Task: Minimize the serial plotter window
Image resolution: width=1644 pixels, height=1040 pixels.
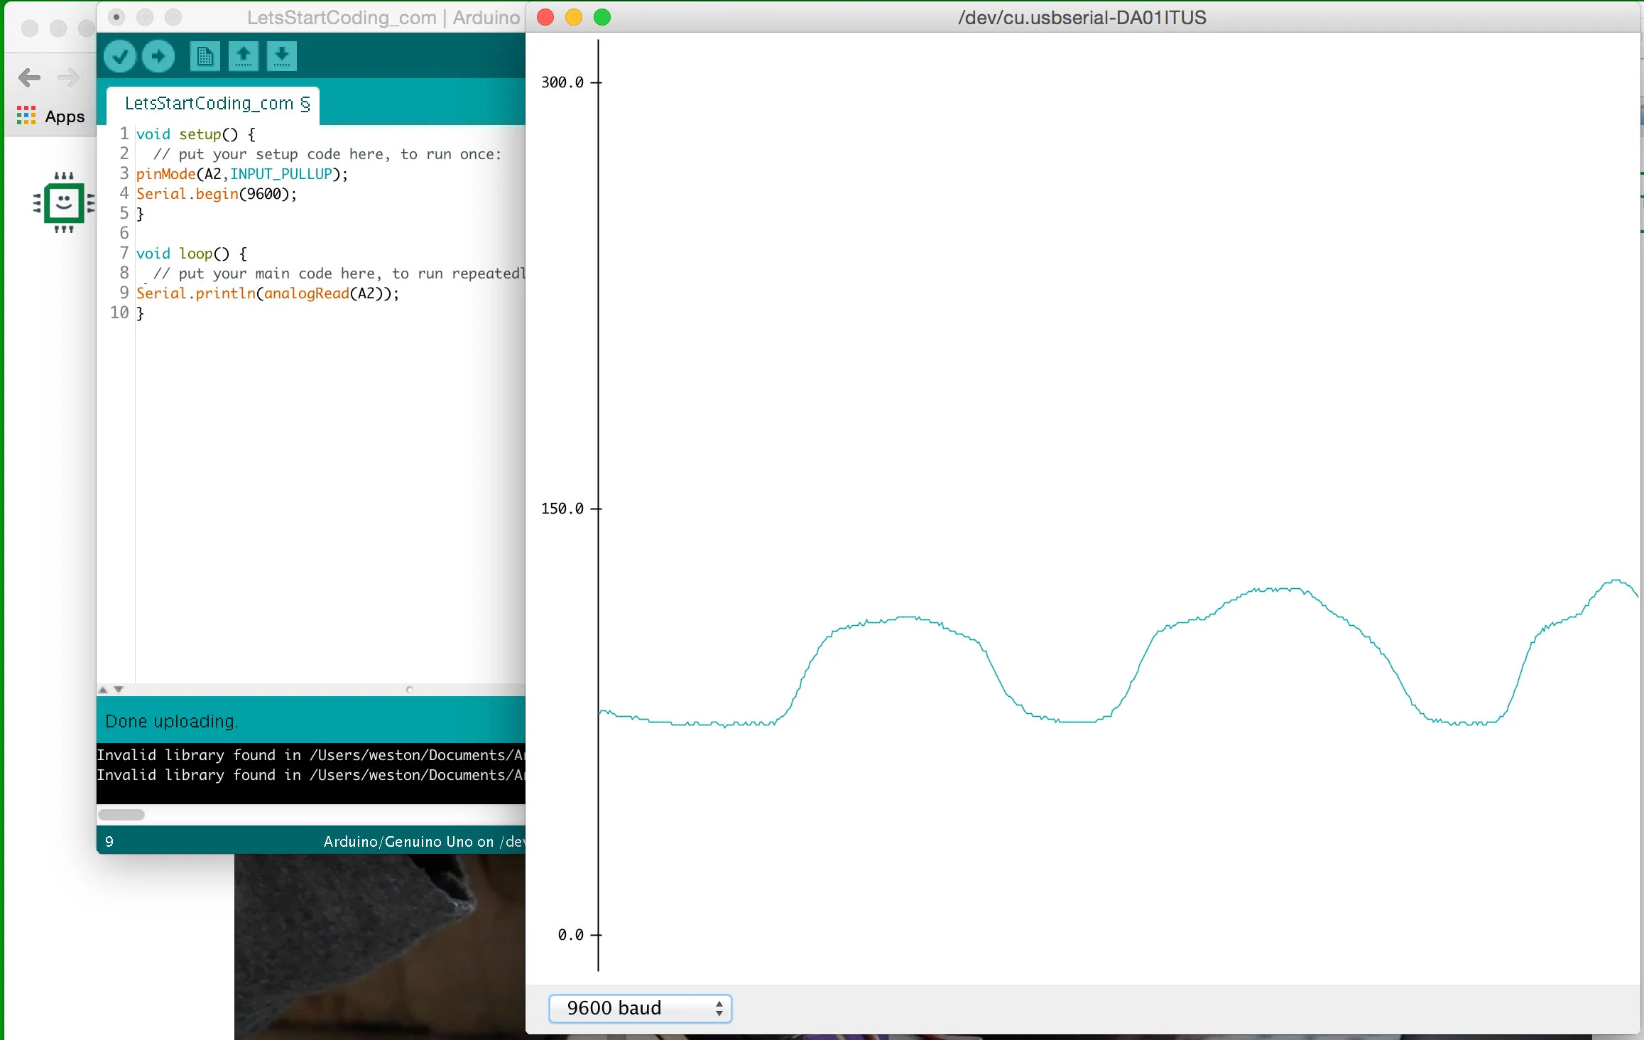Action: coord(574,17)
